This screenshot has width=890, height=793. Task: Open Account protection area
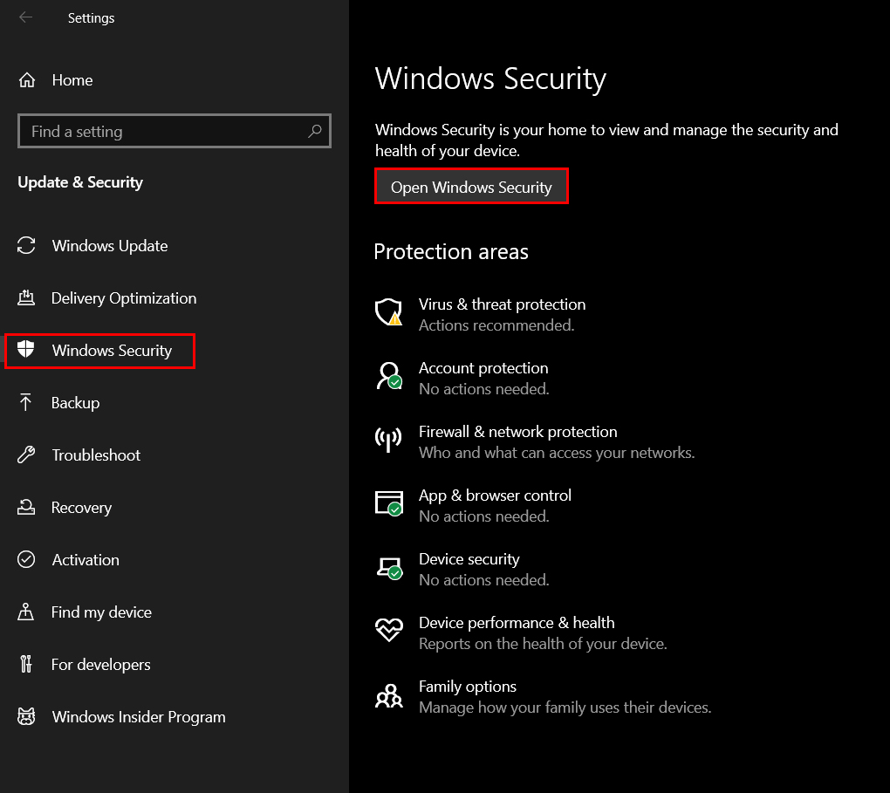pos(483,368)
